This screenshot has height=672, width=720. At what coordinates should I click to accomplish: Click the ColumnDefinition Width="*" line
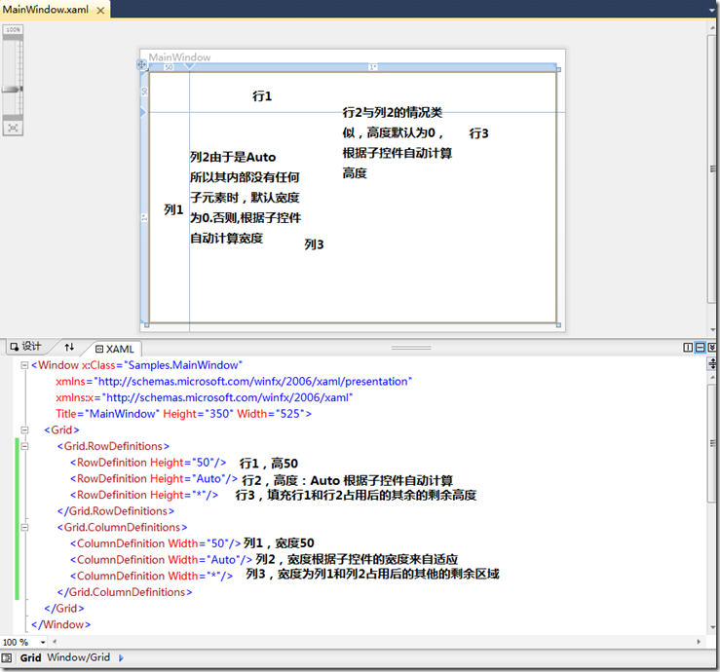click(152, 576)
